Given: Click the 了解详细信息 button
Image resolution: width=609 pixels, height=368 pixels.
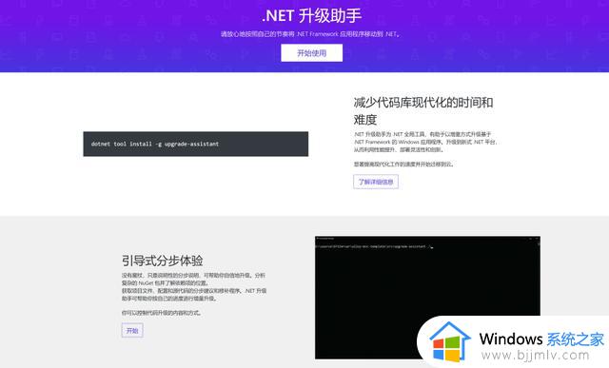Looking at the screenshot, I should point(376,182).
